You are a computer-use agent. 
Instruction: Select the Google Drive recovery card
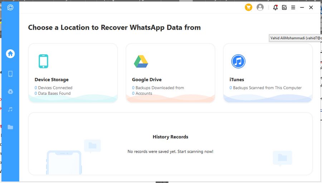click(170, 73)
